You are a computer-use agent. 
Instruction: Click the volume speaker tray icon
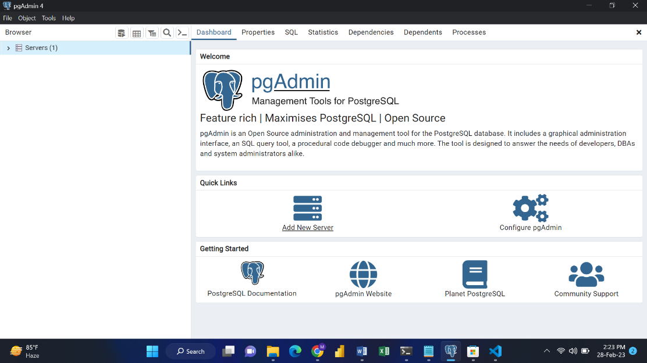[573, 351]
